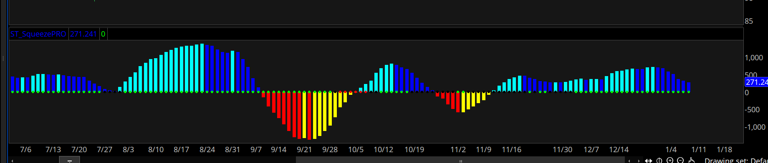Click the ST_SqueezePRO study label
The width and height of the screenshot is (768, 163).
pos(38,34)
